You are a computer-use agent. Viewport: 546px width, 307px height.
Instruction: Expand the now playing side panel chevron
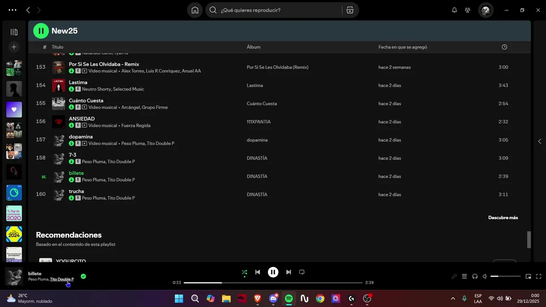540,141
